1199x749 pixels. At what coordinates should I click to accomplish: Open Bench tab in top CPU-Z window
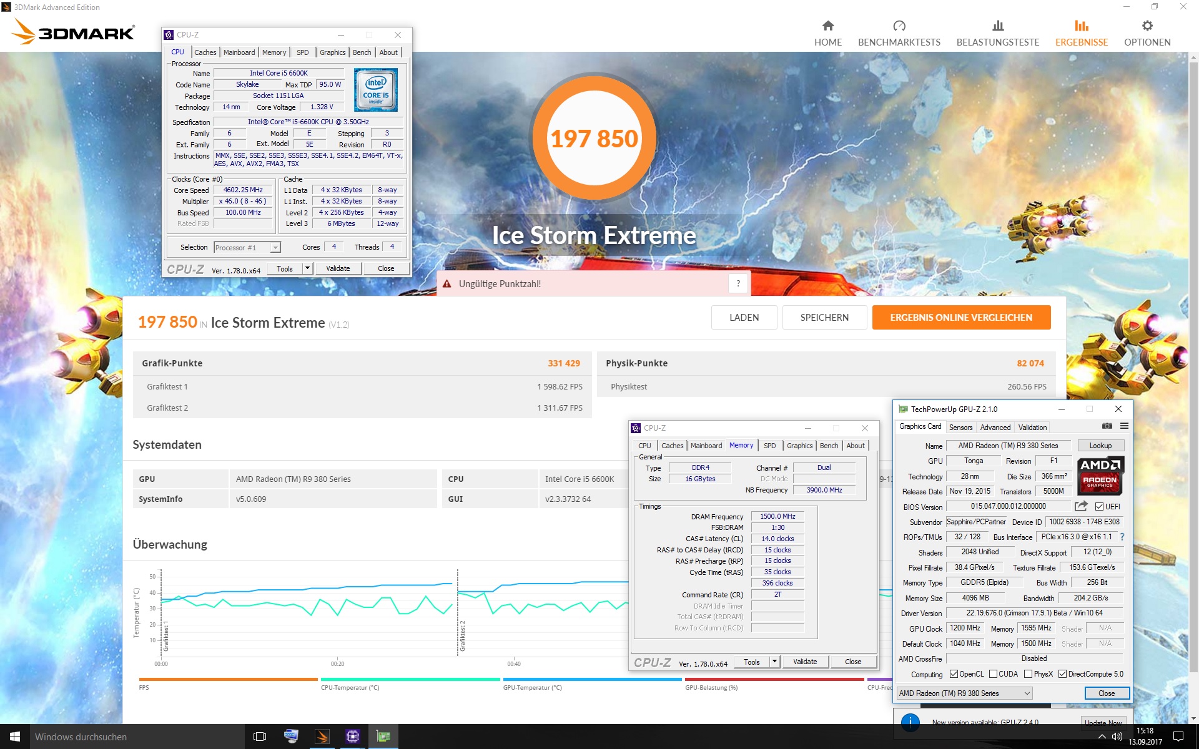(x=362, y=52)
